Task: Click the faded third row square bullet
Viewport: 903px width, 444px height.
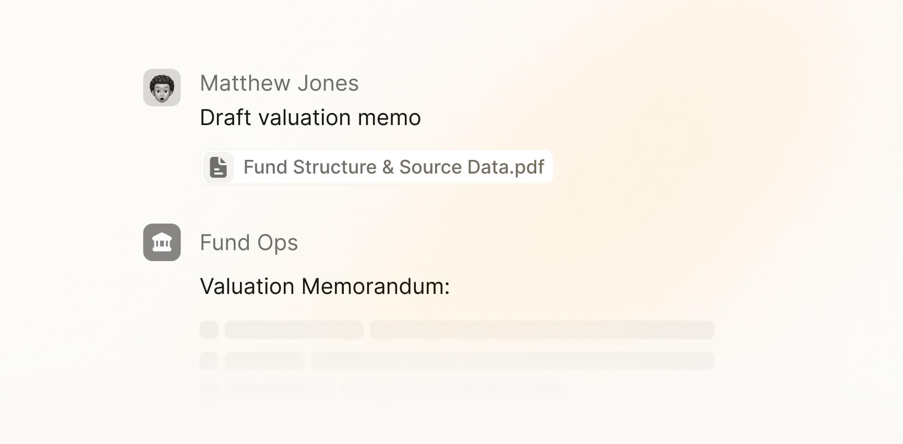Action: click(x=209, y=390)
